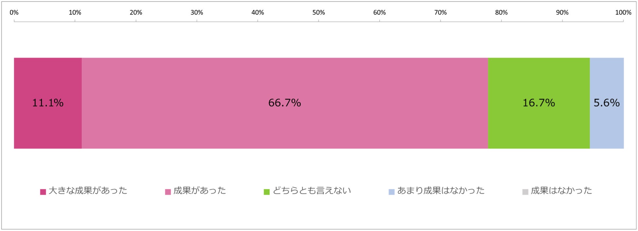Image resolution: width=638 pixels, height=231 pixels.
Task: Select the どちらとも言えない legend label
Action: (x=311, y=191)
